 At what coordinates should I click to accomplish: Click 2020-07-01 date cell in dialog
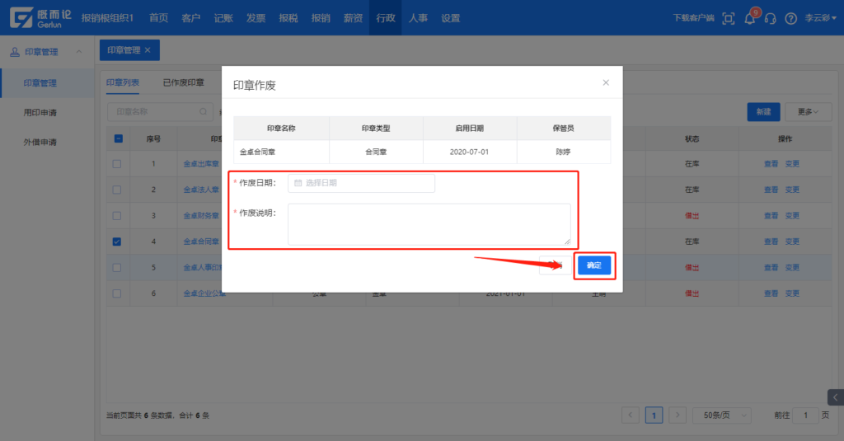click(469, 152)
